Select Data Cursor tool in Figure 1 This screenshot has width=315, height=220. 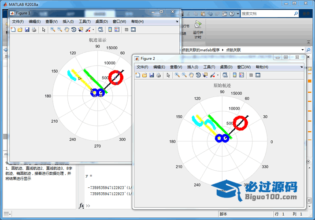point(81,29)
